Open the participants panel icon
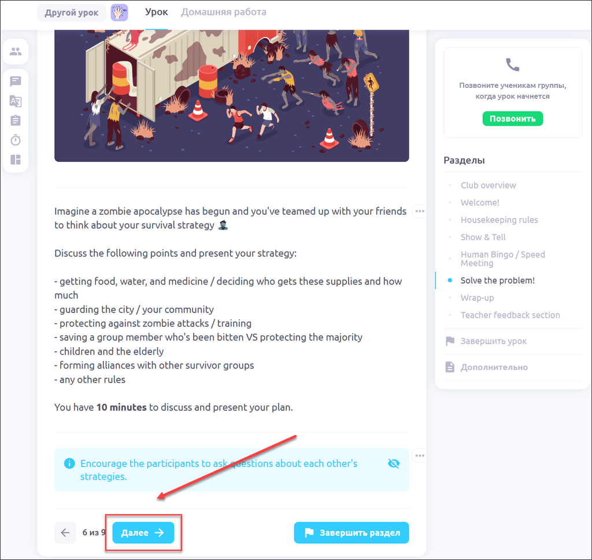The height and width of the screenshot is (560, 592). pos(16,51)
